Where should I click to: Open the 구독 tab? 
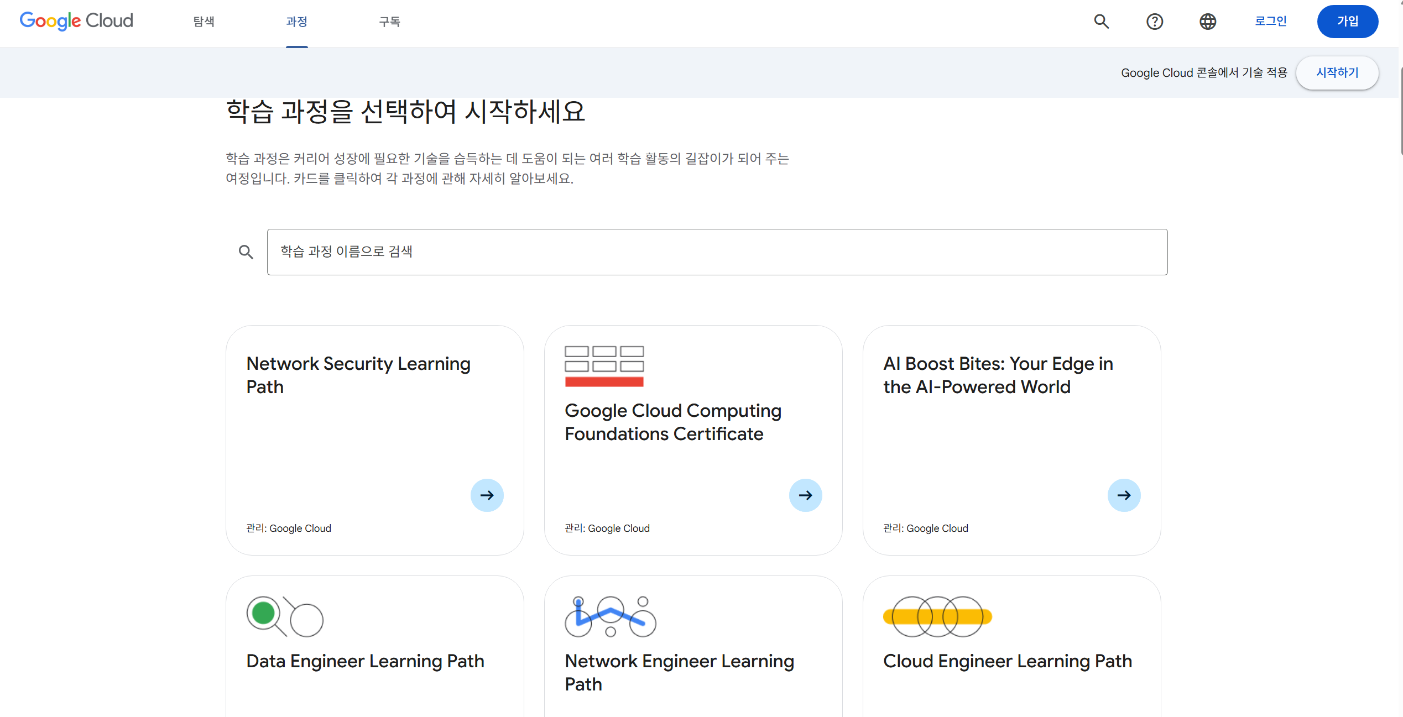click(389, 22)
